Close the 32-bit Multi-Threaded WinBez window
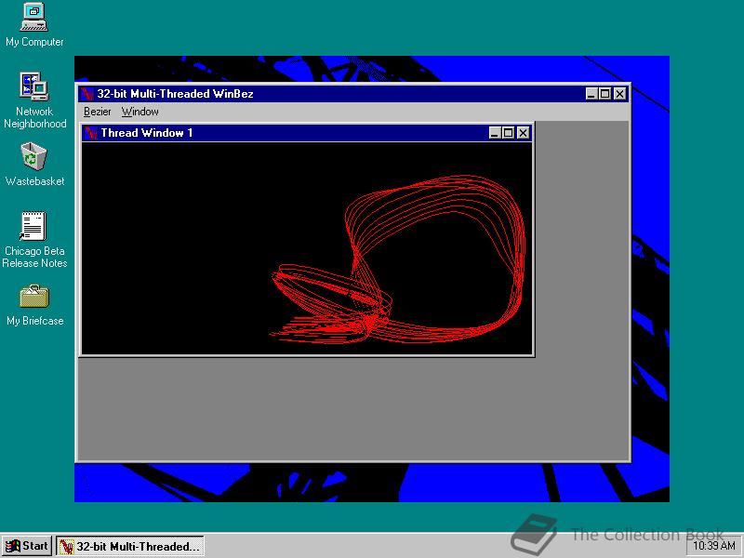 pyautogui.click(x=619, y=94)
